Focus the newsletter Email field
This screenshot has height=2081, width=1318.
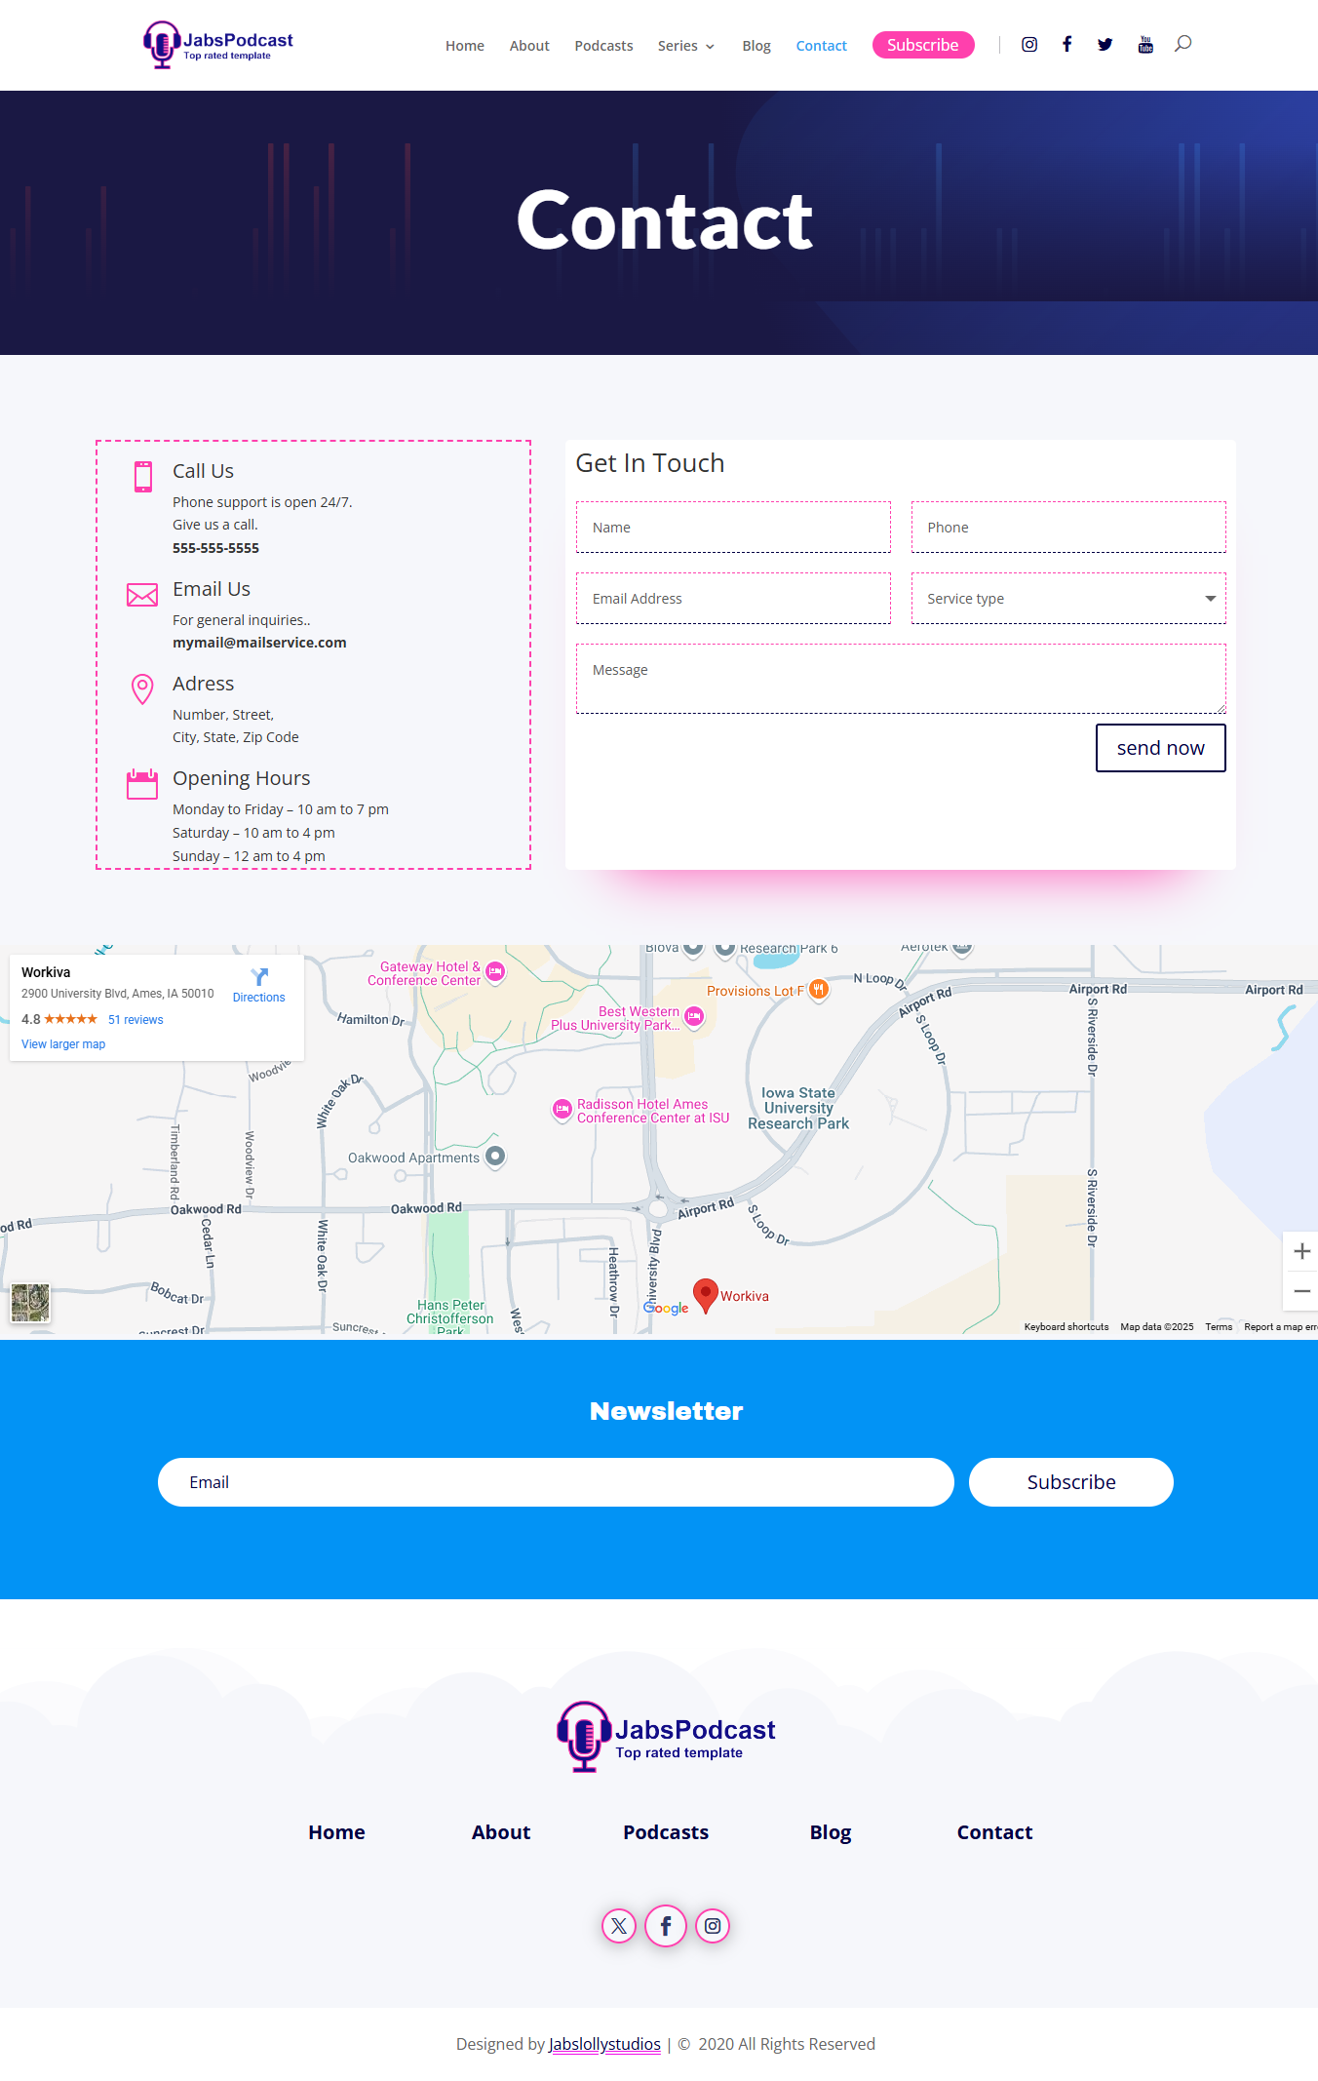(x=556, y=1482)
